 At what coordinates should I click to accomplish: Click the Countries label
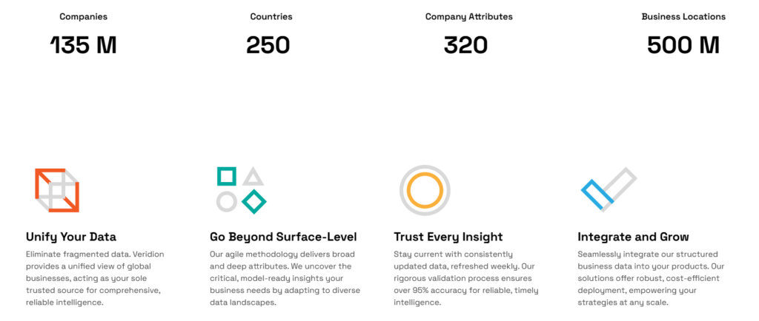271,16
